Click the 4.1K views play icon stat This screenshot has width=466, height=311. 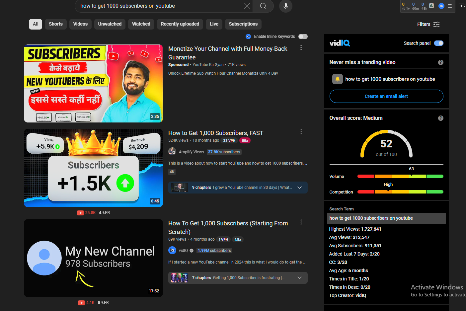pyautogui.click(x=86, y=303)
